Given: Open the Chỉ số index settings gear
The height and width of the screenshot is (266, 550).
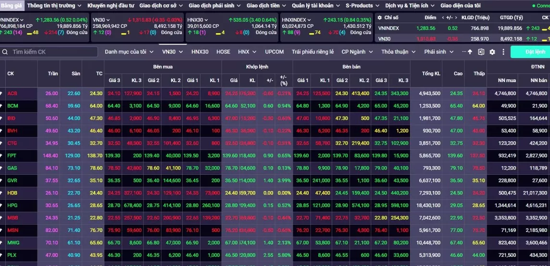Looking at the screenshot, I should click(379, 17).
